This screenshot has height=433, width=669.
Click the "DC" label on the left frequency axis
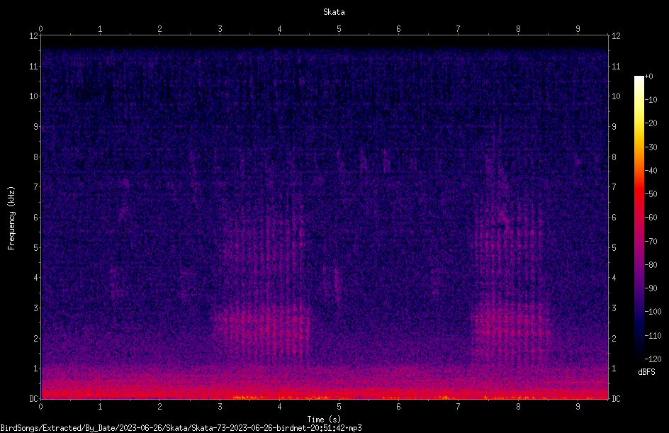34,398
